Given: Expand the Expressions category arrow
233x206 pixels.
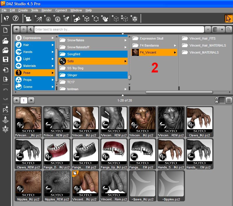Looking at the screenshot, I should coord(53,38).
